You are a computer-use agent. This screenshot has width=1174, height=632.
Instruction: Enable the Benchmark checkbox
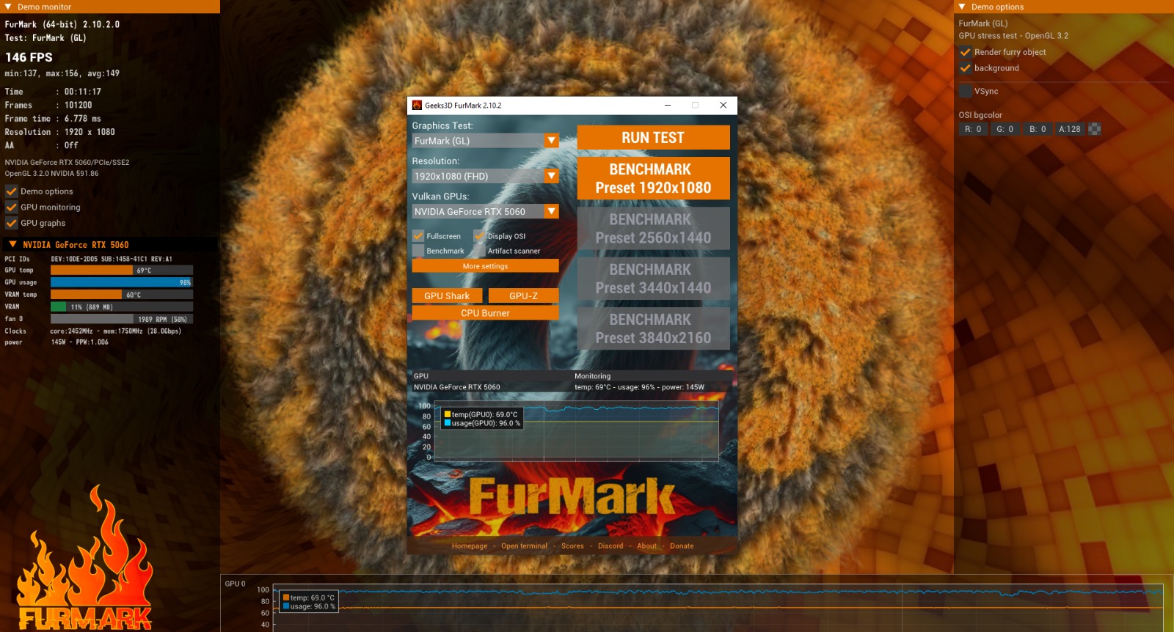(418, 251)
